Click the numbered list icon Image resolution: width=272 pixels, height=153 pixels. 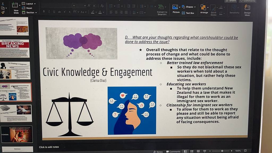118,6
